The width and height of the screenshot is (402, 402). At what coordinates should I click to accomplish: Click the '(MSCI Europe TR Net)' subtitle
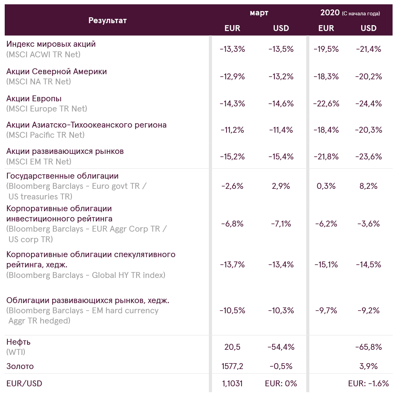[x=47, y=109]
